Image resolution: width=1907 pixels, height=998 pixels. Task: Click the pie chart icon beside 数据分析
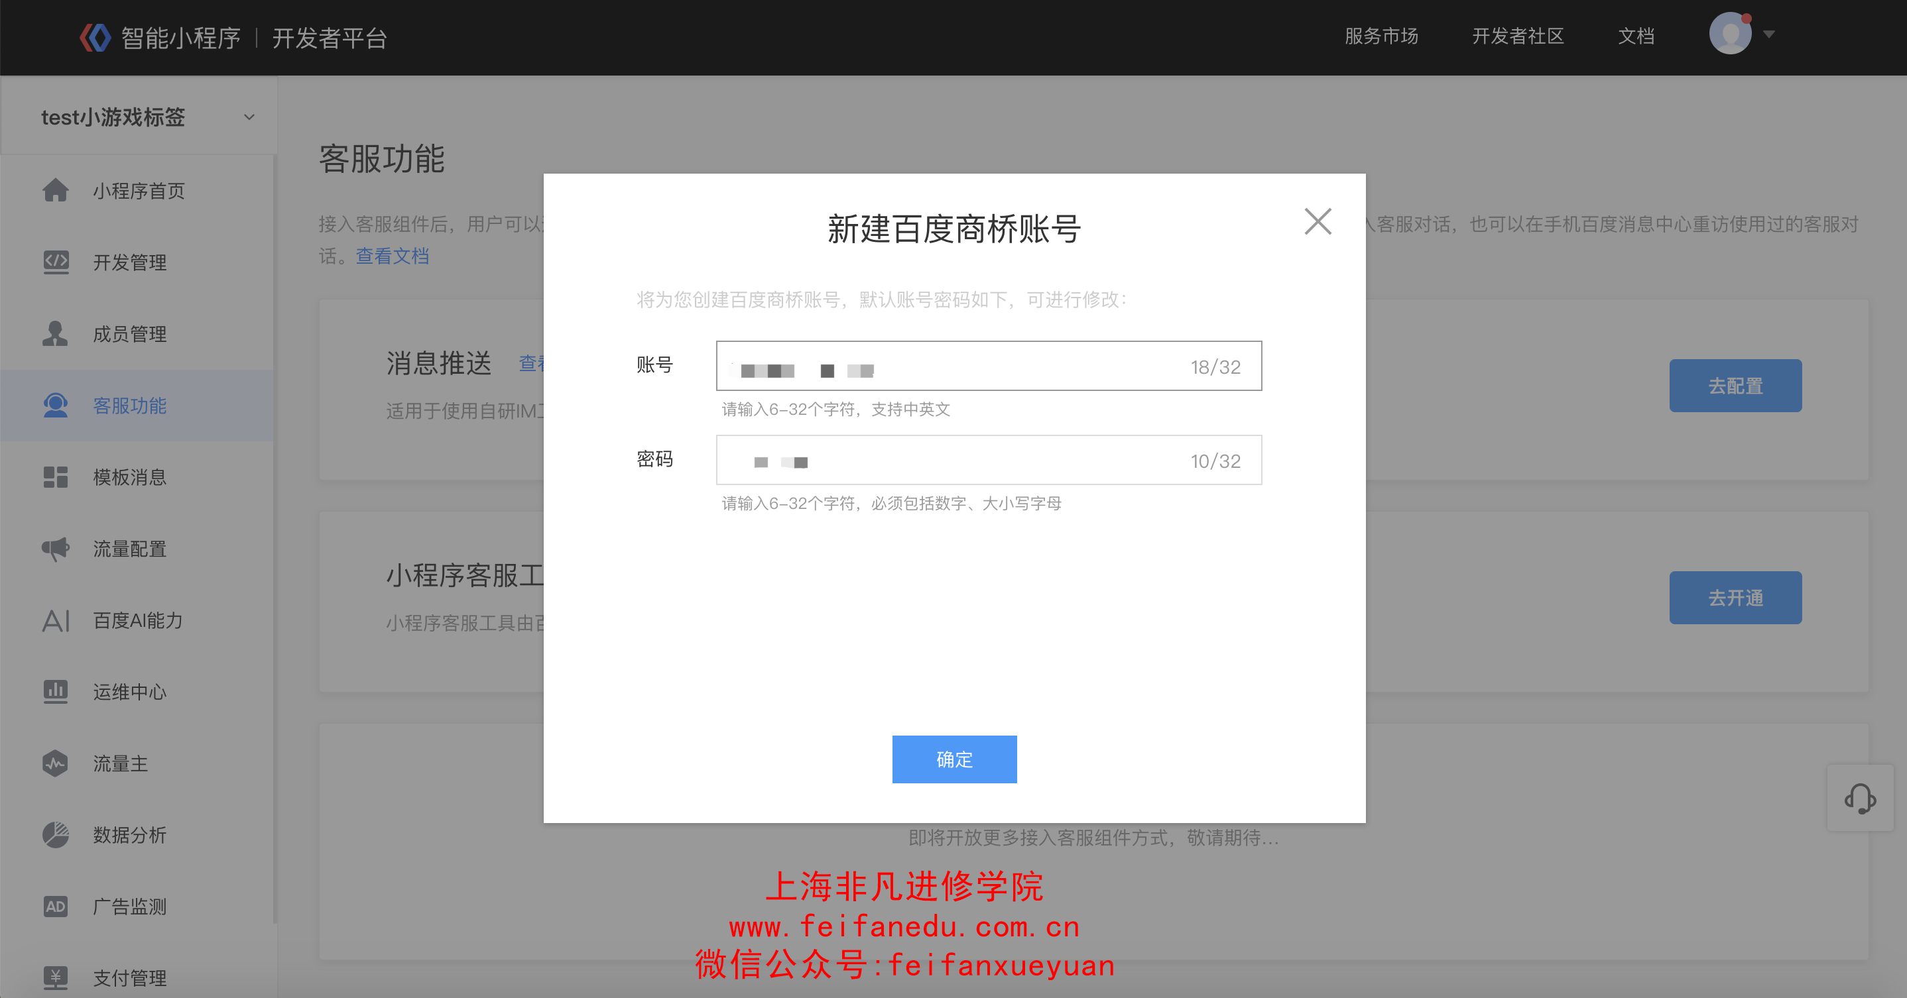tap(56, 835)
